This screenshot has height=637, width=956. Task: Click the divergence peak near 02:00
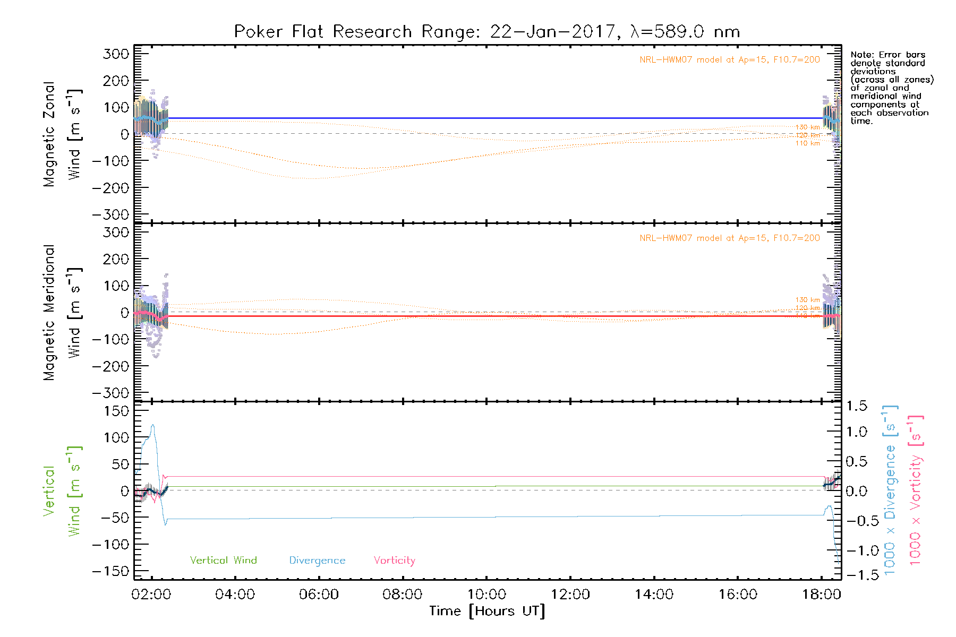[153, 425]
